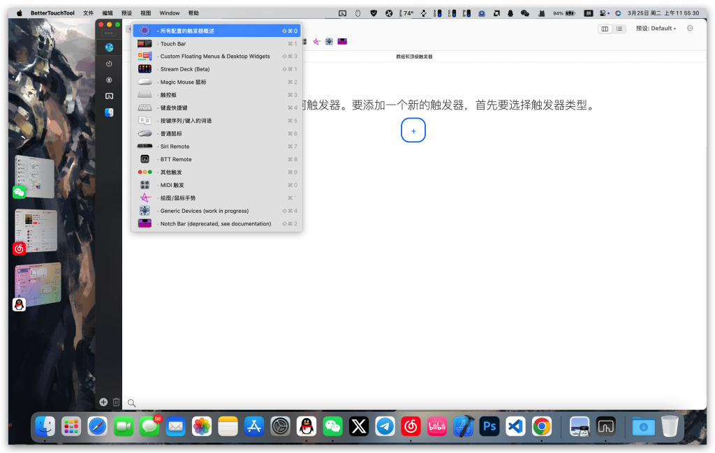Viewport: 715px width, 453px height.
Task: Open Telegram from the Dock
Action: click(385, 426)
